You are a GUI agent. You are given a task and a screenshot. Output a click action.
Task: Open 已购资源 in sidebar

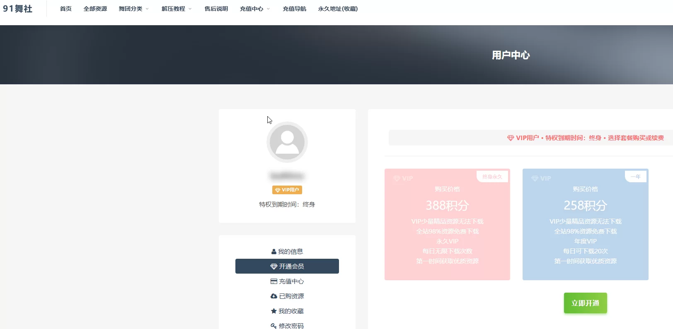coord(287,296)
